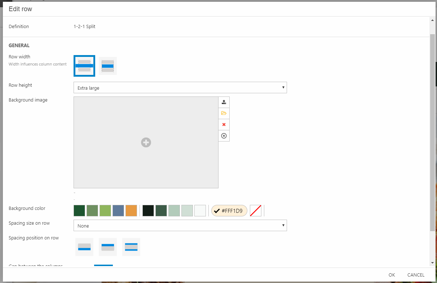Viewport: 437px width, 283px height.
Task: Click the red X remove image icon
Action: click(x=224, y=125)
